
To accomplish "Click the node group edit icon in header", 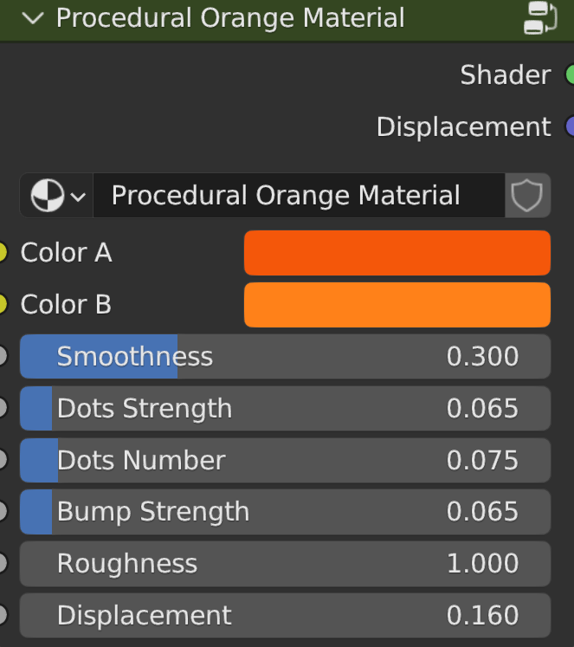I will pos(540,18).
